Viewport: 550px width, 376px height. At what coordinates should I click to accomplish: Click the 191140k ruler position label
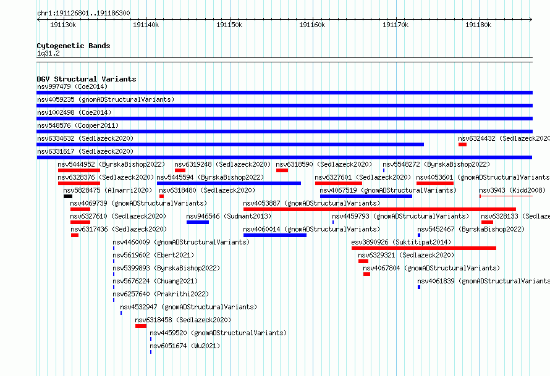(146, 25)
